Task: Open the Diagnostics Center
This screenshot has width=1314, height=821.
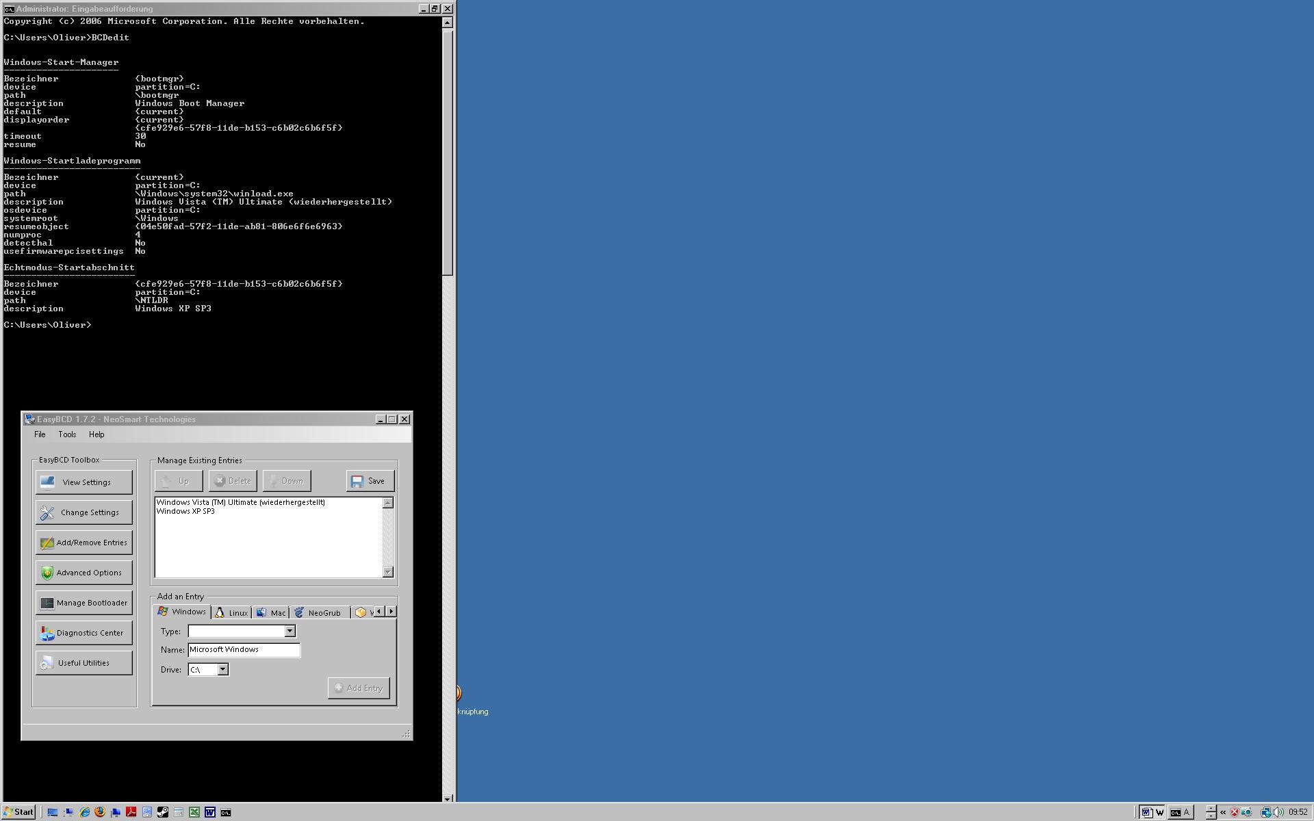Action: 83,633
